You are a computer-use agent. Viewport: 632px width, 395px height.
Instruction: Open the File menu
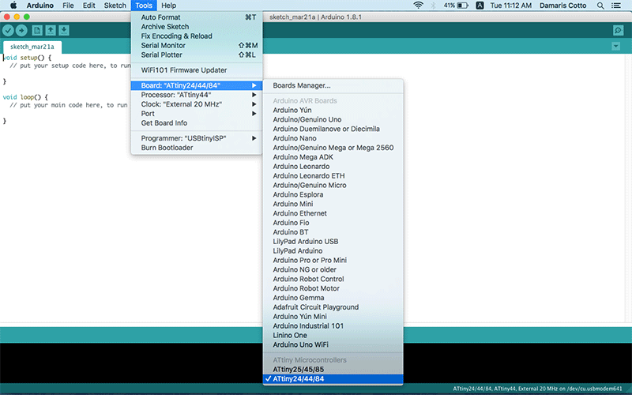[68, 6]
